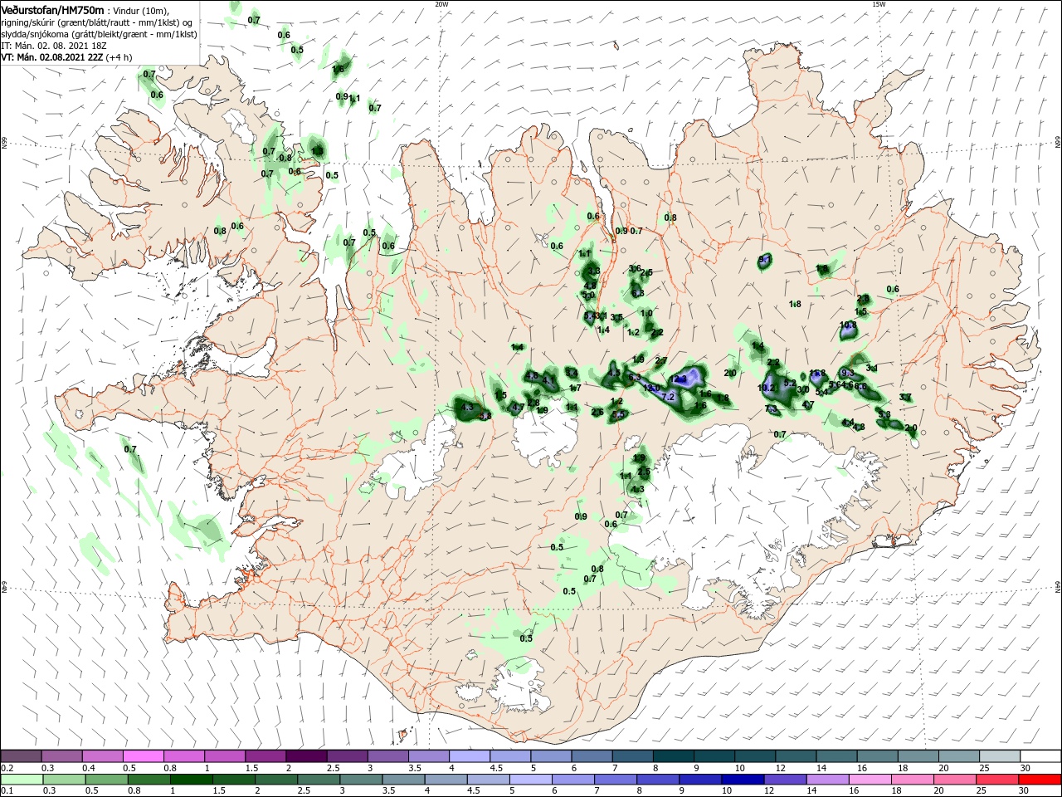
Task: Click the lavender top-row legend swatch labeled 4
Action: click(x=470, y=756)
